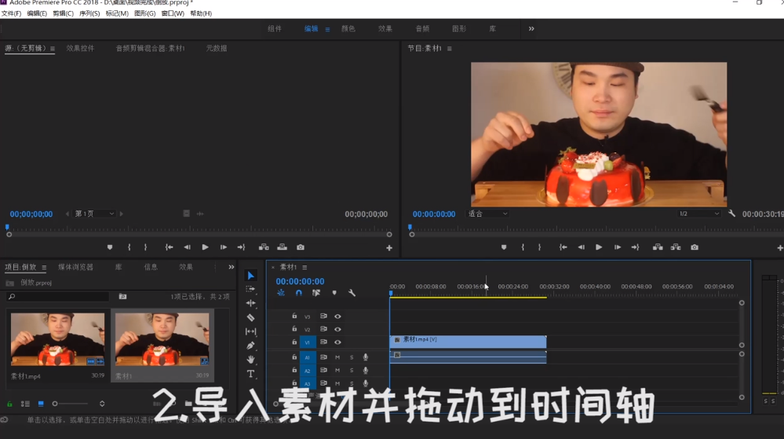Open Source Monitor button editor plus
The height and width of the screenshot is (439, 784).
[x=389, y=248]
